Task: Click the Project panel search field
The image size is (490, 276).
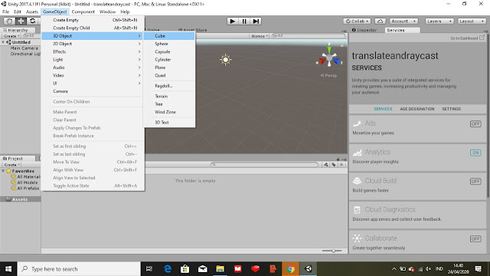Action: (264, 165)
